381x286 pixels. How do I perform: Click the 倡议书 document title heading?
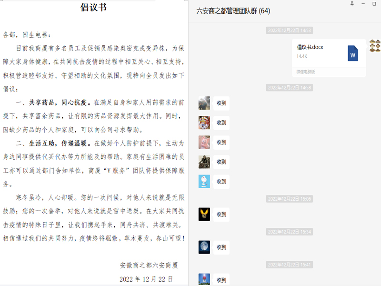pyautogui.click(x=93, y=7)
